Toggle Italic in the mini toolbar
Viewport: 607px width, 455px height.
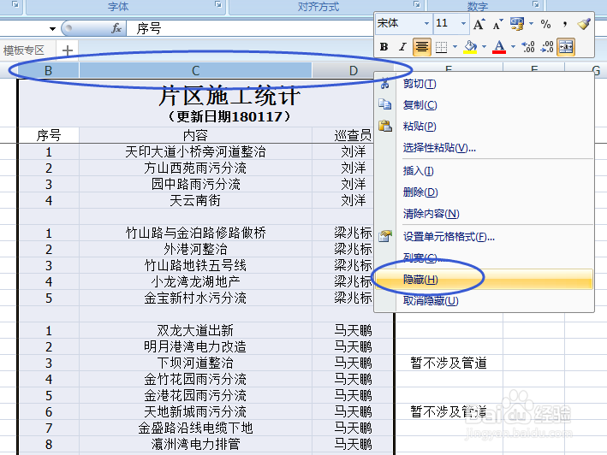402,47
